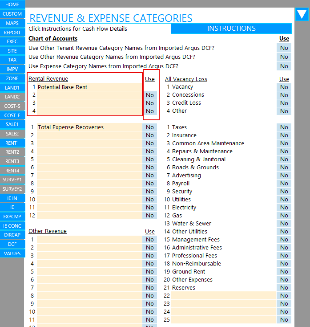Click the All Vacancy Loss heading
The width and height of the screenshot is (310, 327).
pyautogui.click(x=186, y=79)
